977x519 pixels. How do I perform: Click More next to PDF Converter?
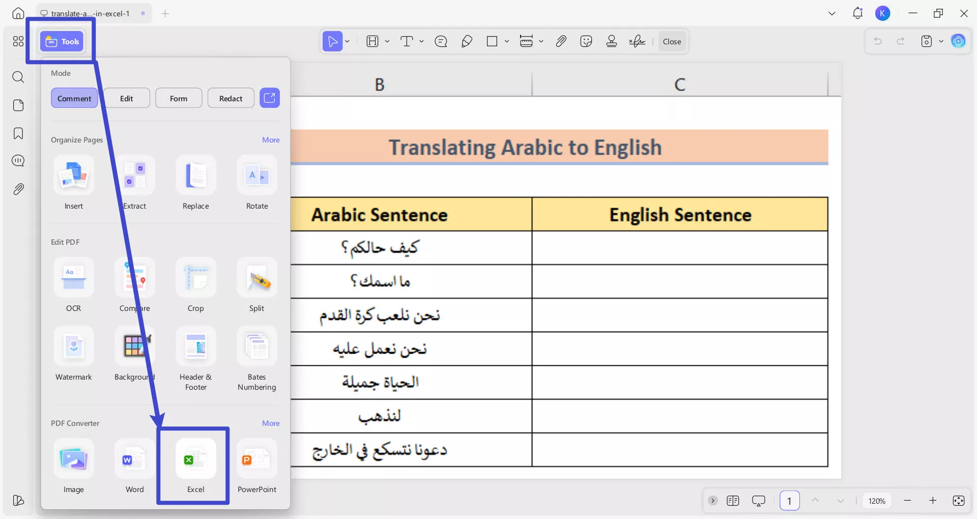click(x=271, y=423)
